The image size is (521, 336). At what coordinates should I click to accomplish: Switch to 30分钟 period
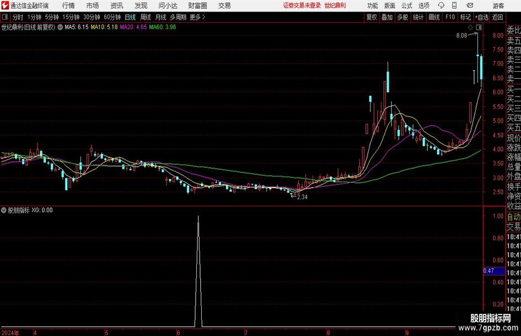coord(92,17)
